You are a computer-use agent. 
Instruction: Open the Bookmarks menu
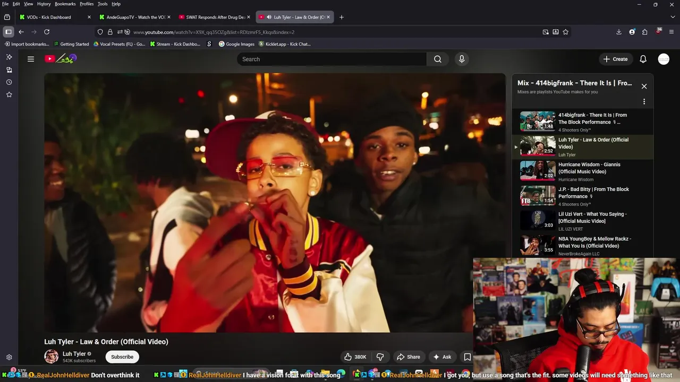(65, 4)
